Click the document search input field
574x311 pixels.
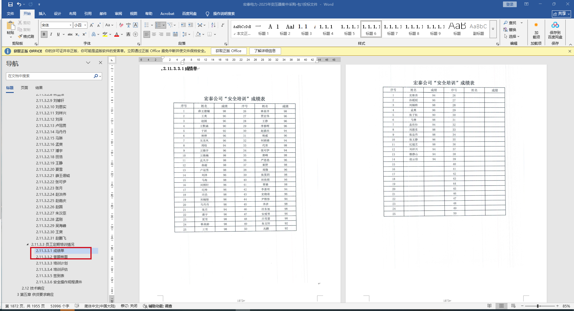coord(50,76)
